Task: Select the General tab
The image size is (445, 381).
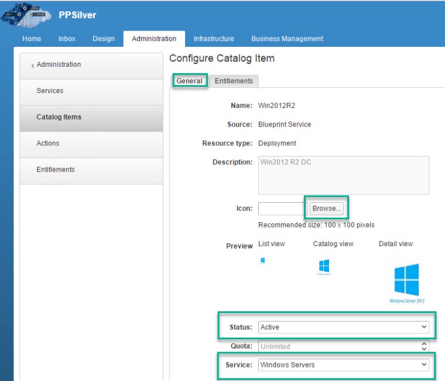Action: point(189,81)
